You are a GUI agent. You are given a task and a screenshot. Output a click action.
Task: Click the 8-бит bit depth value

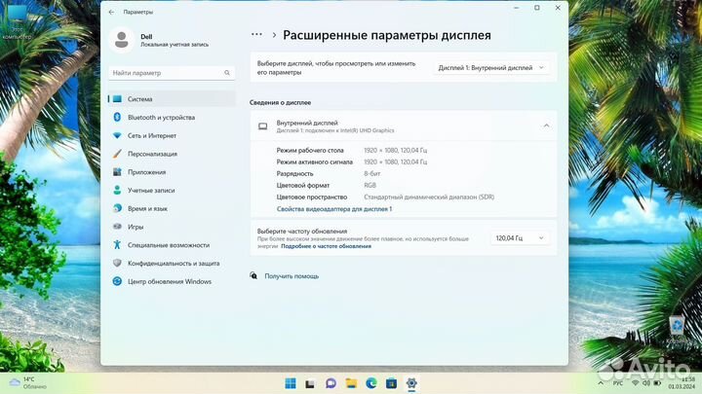coord(372,174)
